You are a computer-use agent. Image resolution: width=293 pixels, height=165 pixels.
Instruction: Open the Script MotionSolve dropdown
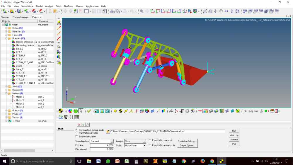coord(144,145)
